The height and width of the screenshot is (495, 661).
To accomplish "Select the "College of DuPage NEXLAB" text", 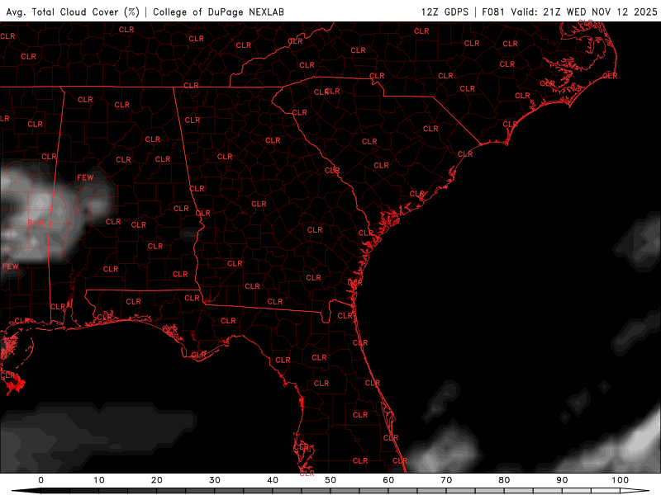I will 218,12.
